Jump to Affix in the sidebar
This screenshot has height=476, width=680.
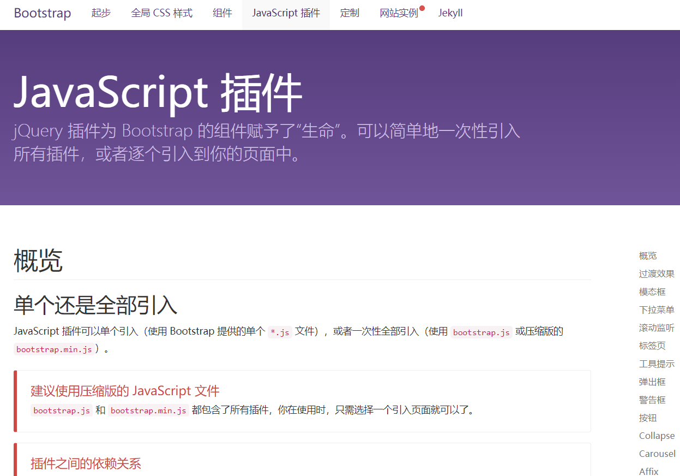[649, 471]
